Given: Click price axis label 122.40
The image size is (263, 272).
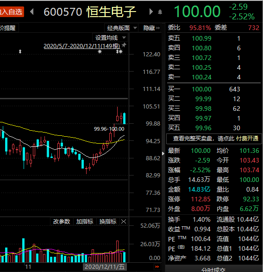Looking at the screenshot, I should point(151,54).
